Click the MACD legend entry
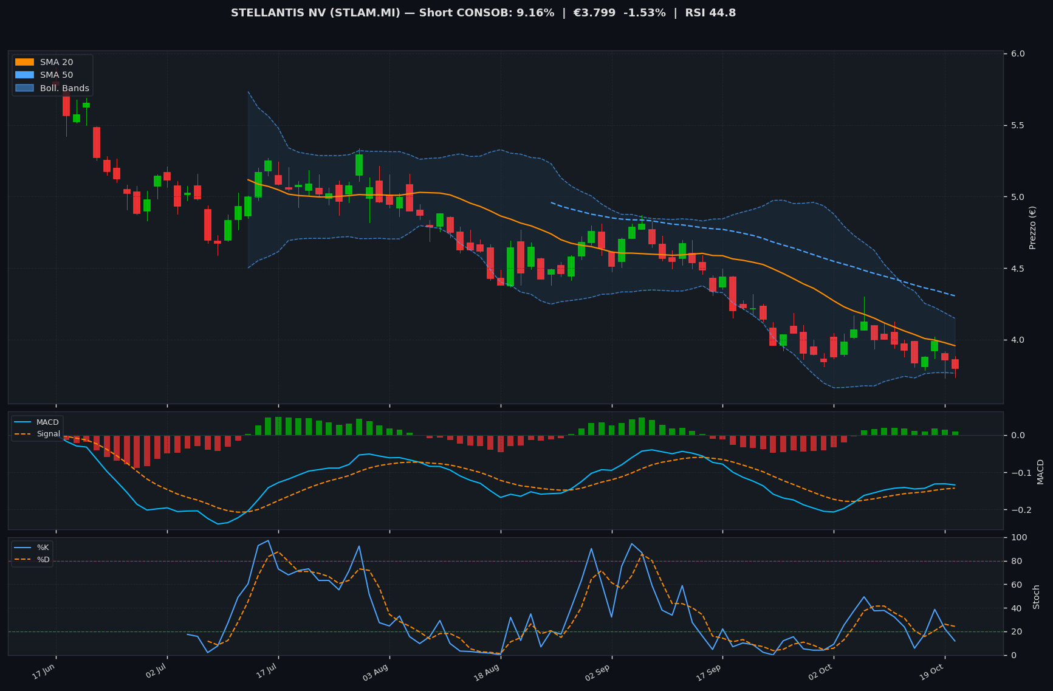Image resolution: width=1053 pixels, height=691 pixels. pos(37,422)
